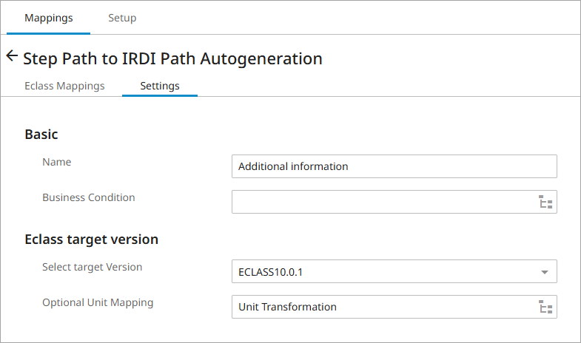Click the Name field label
This screenshot has height=343, width=581.
(x=57, y=162)
